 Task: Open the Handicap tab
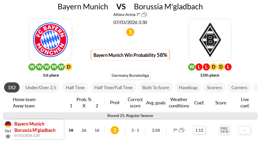[x=188, y=88]
